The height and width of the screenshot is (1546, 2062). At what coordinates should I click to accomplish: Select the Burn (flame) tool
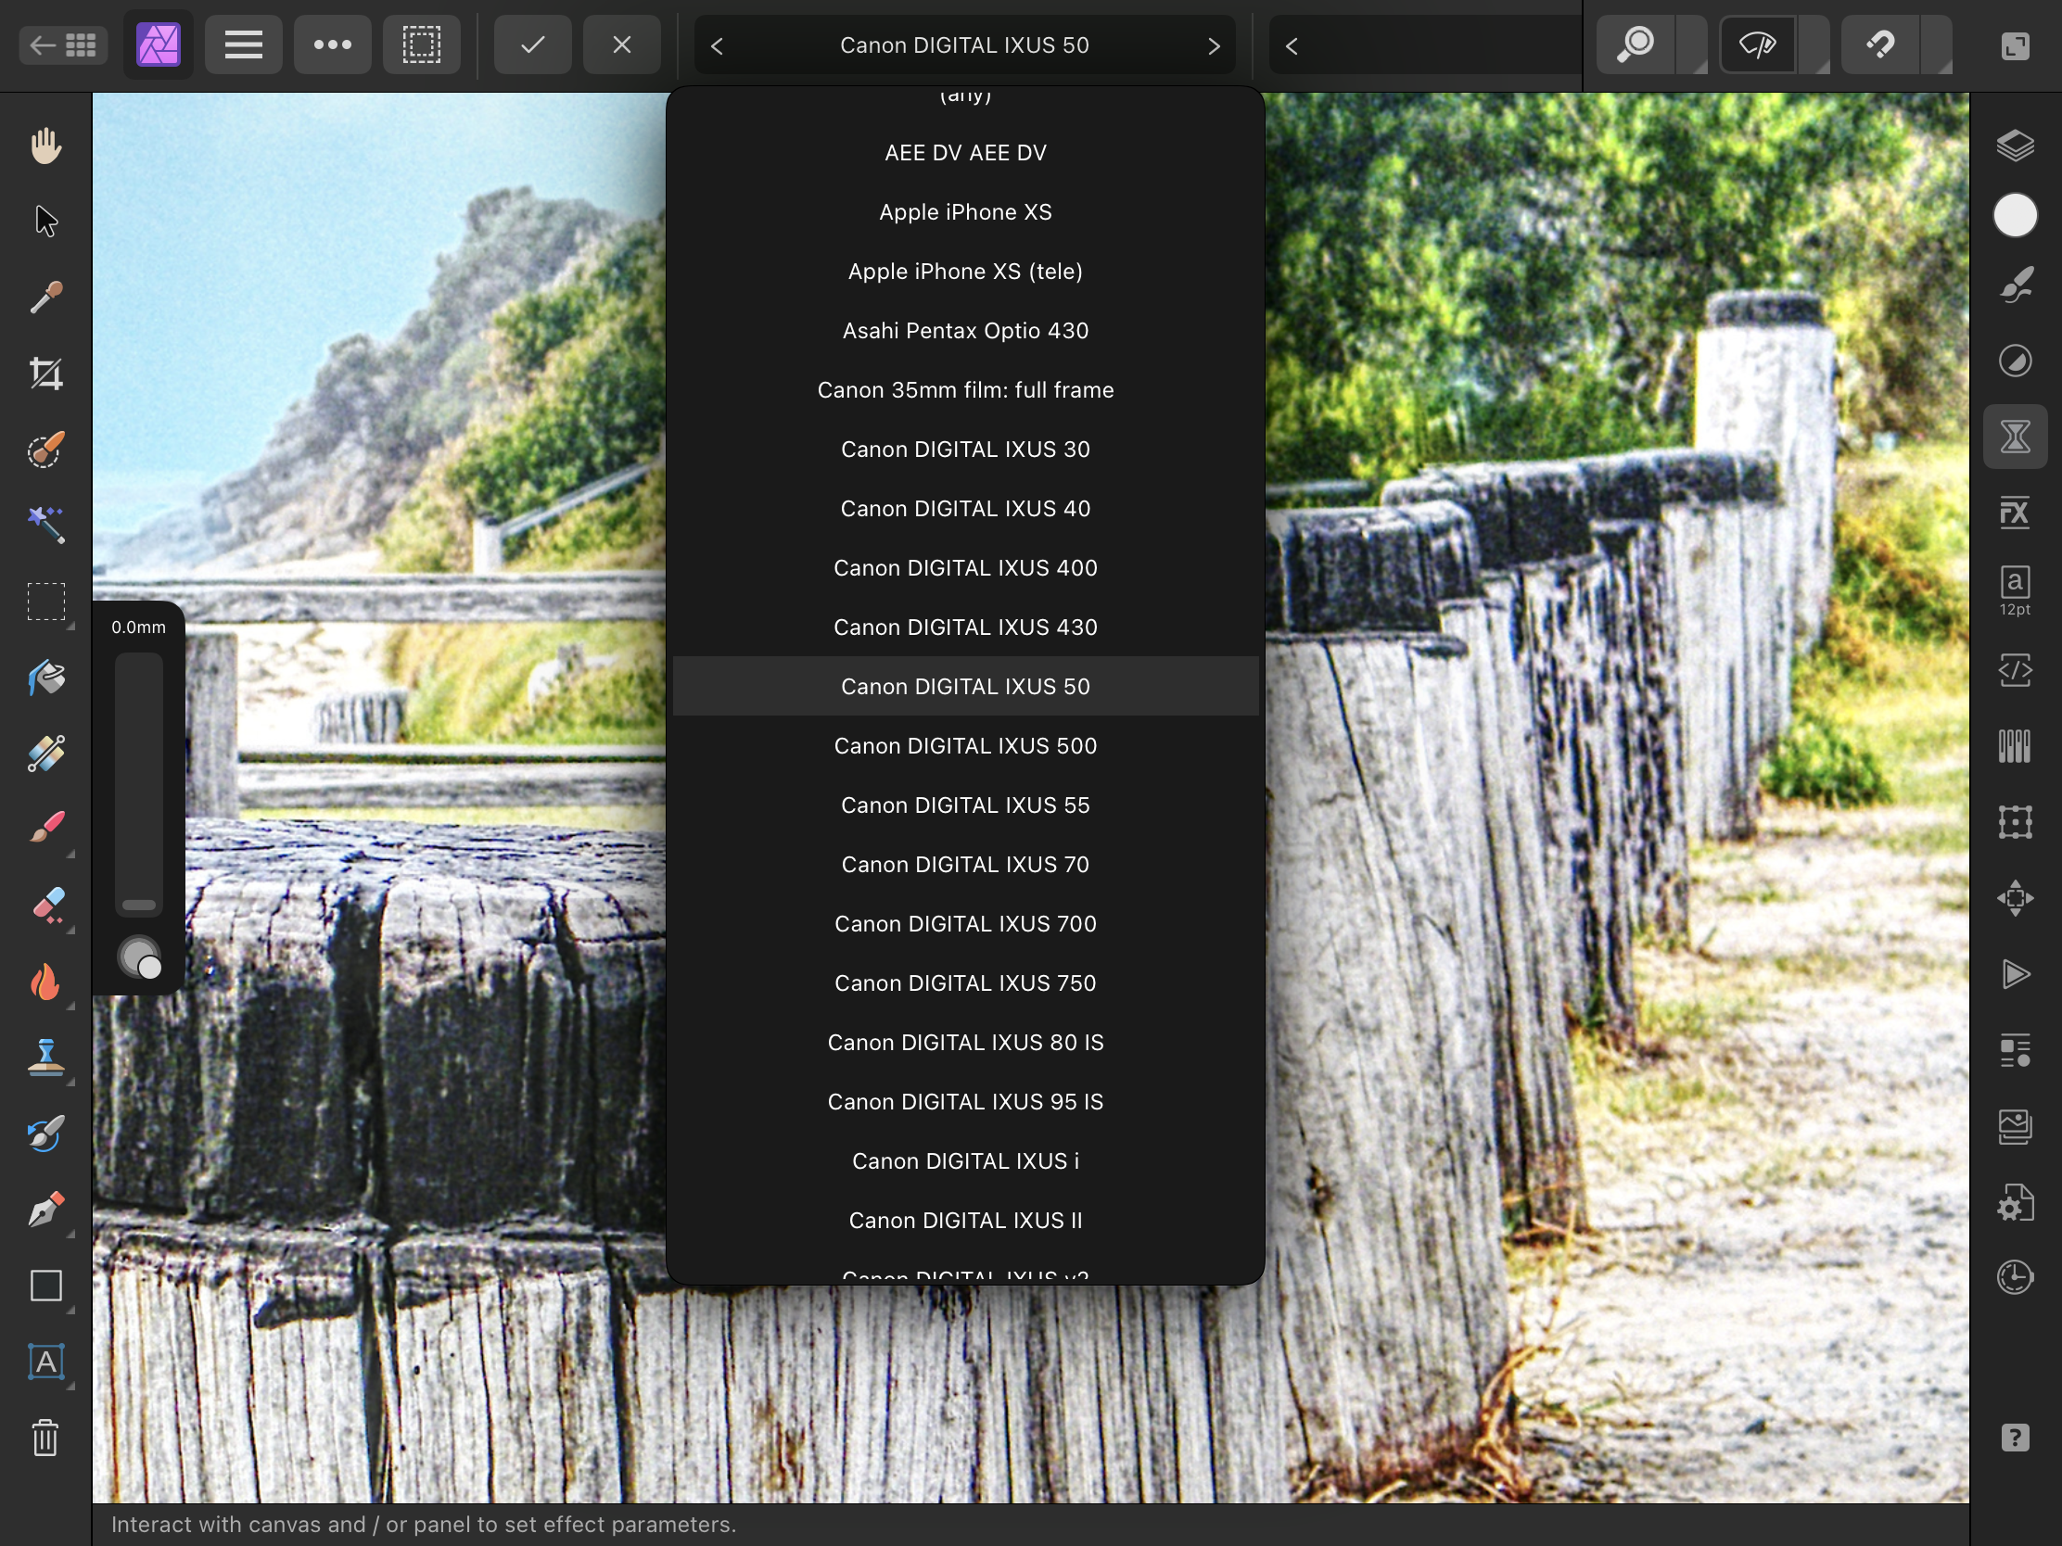[45, 982]
